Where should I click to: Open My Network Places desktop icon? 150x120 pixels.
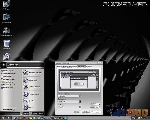coord(6,31)
